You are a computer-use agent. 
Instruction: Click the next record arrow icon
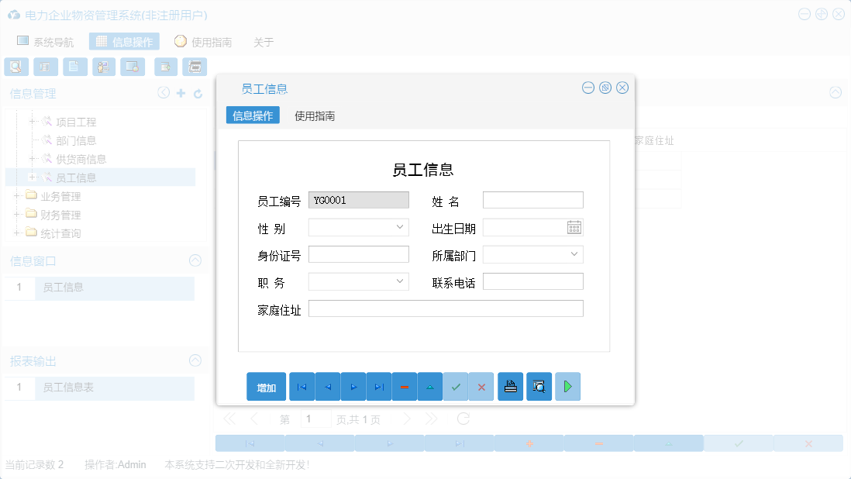click(x=353, y=386)
